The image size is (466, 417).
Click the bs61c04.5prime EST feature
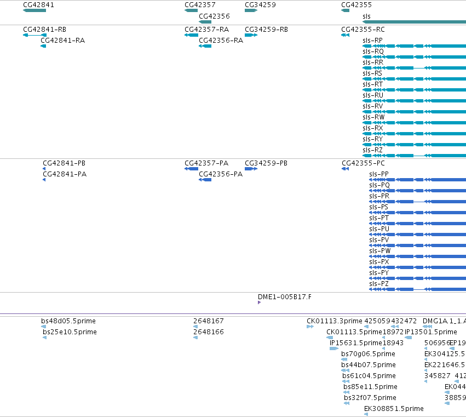[346, 382]
